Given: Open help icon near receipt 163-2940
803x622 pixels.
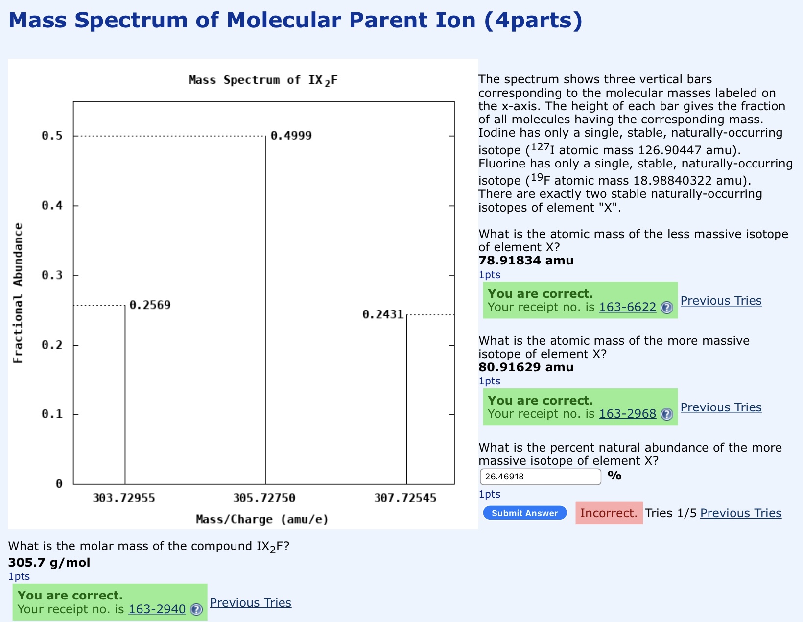Looking at the screenshot, I should [195, 610].
